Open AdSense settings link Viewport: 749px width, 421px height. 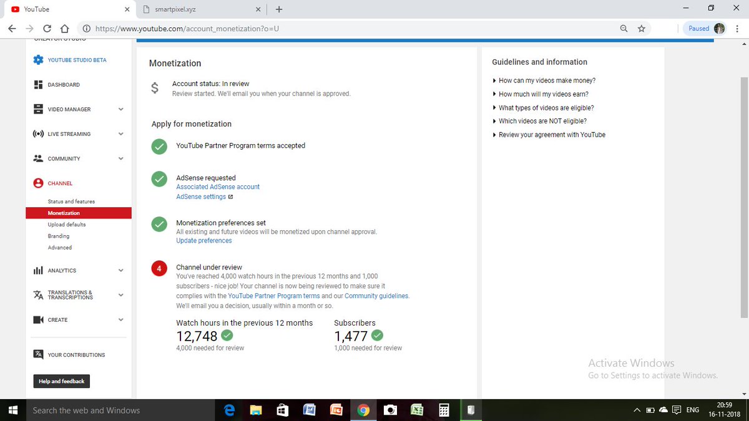(201, 197)
